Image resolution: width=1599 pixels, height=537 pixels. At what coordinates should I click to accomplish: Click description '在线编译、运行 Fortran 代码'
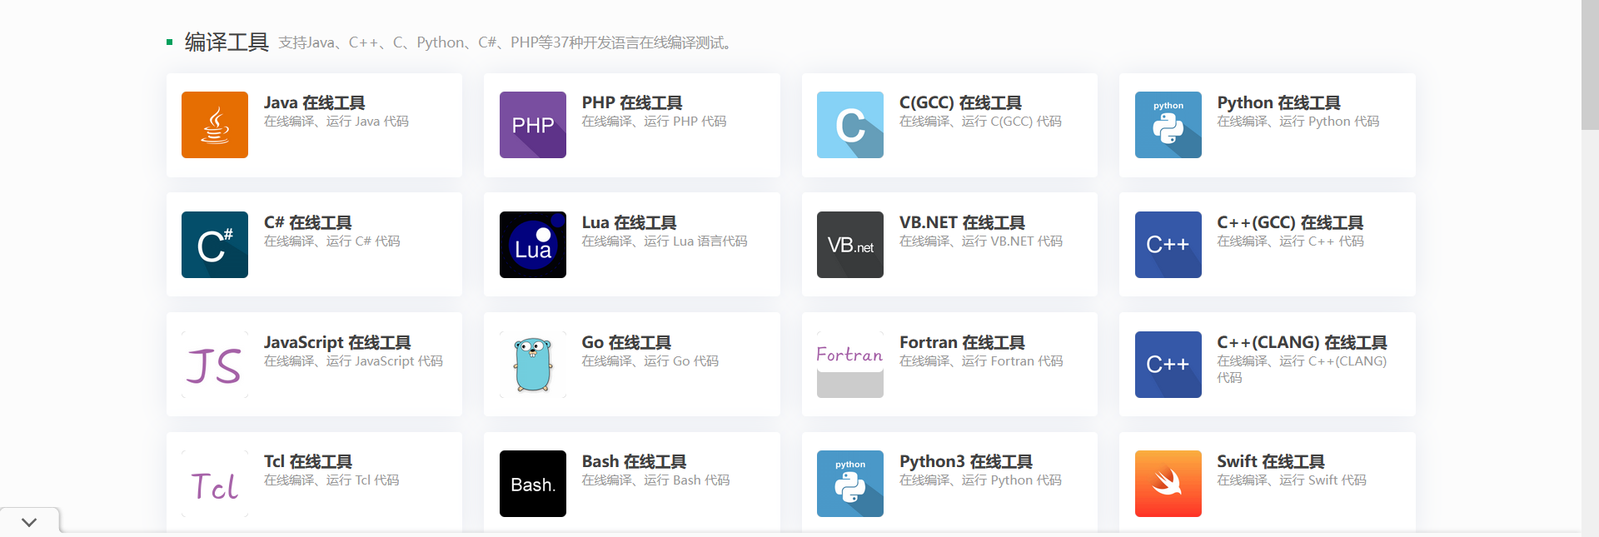point(981,361)
